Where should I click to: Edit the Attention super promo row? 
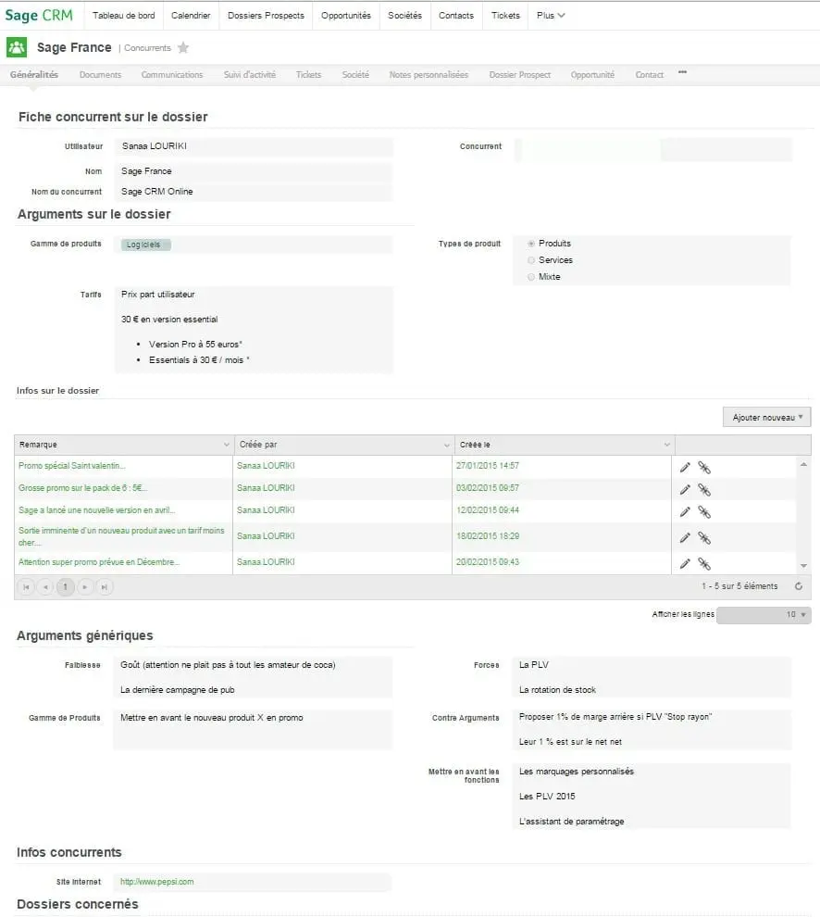[x=685, y=563]
